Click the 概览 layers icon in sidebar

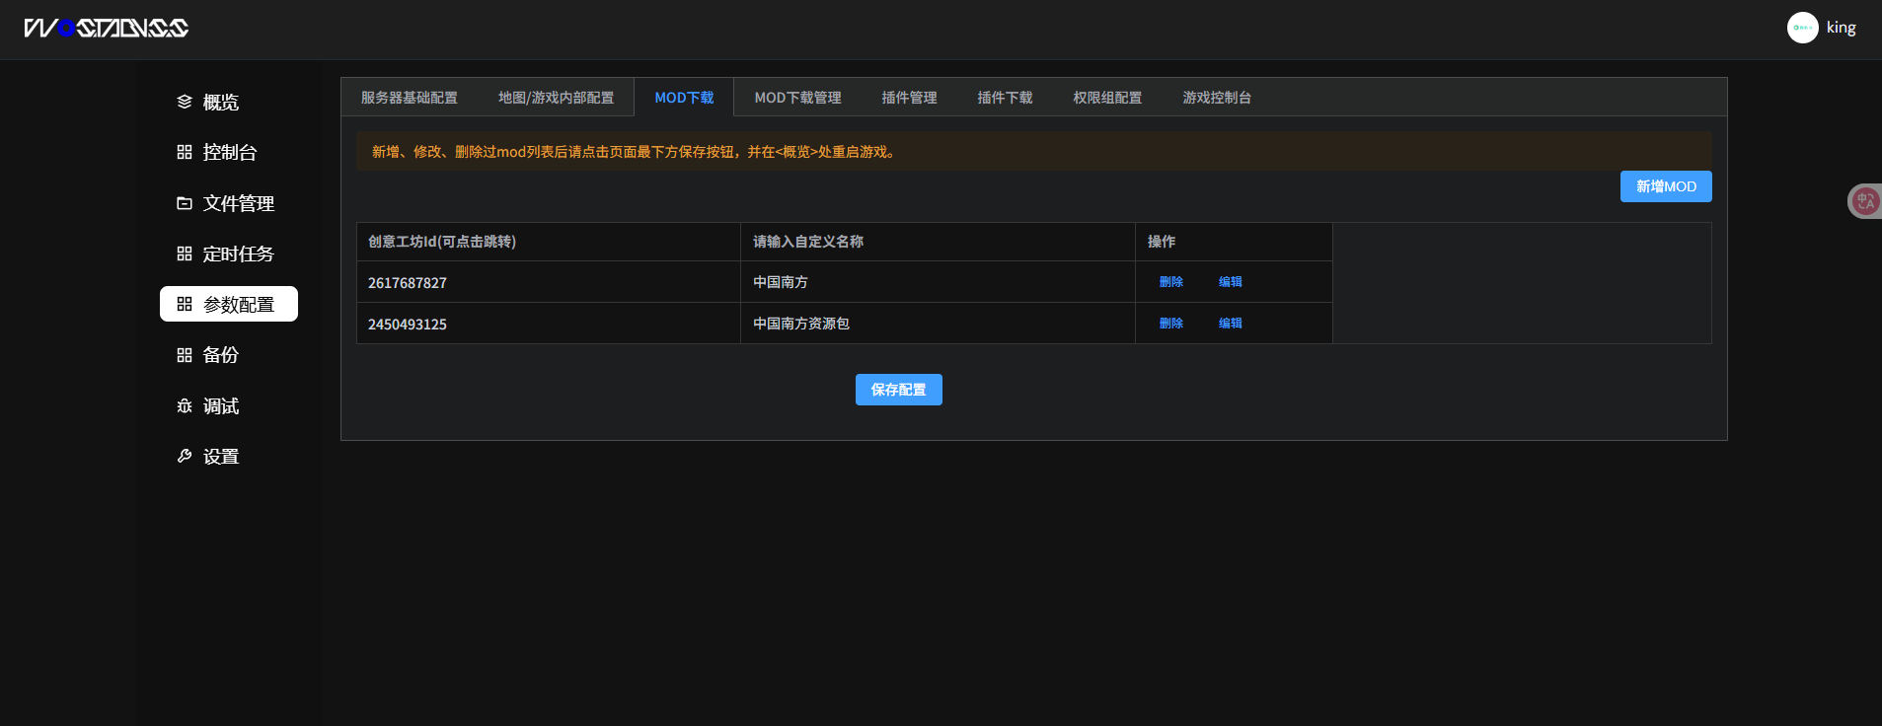[185, 102]
